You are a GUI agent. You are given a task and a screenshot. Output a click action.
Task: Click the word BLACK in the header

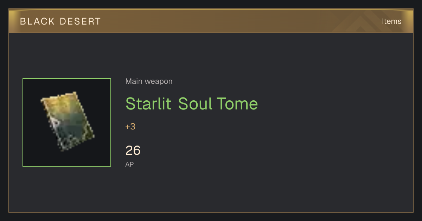[38, 21]
